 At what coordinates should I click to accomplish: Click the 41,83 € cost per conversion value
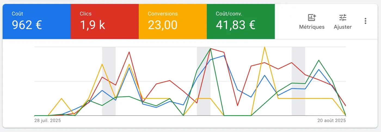[235, 25]
